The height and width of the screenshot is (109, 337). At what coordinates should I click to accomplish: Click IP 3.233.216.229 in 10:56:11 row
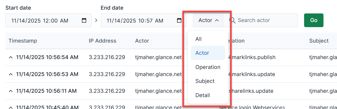coord(107,91)
